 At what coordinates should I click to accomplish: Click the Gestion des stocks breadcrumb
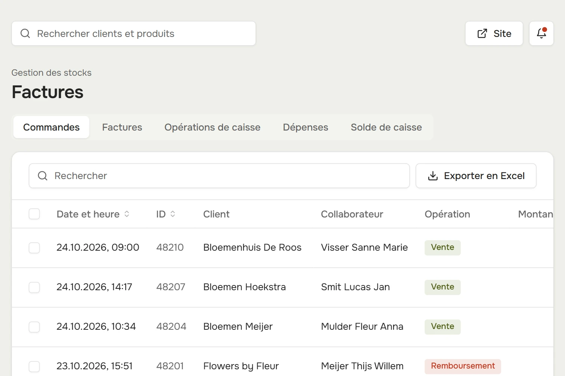click(52, 73)
